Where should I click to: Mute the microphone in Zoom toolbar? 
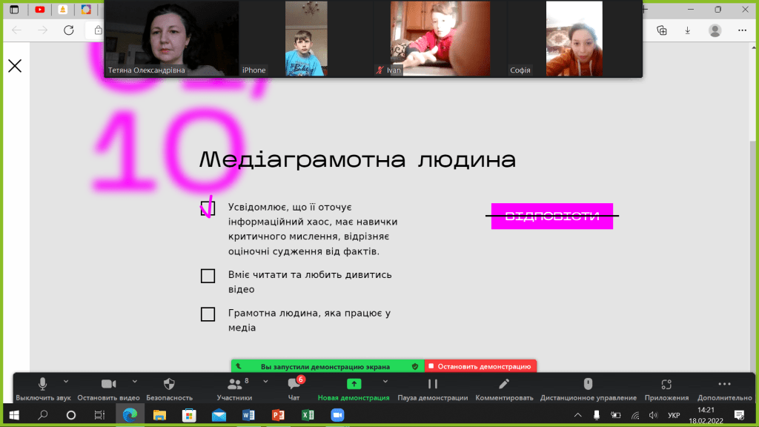pyautogui.click(x=43, y=384)
